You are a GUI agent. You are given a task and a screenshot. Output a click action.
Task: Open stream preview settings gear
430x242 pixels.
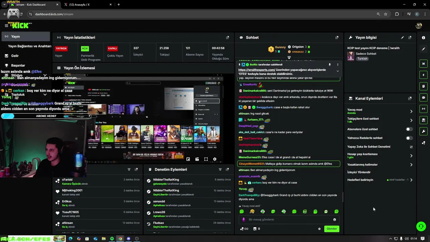click(x=215, y=159)
